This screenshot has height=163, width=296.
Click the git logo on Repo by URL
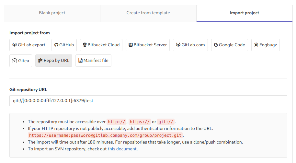click(40, 60)
